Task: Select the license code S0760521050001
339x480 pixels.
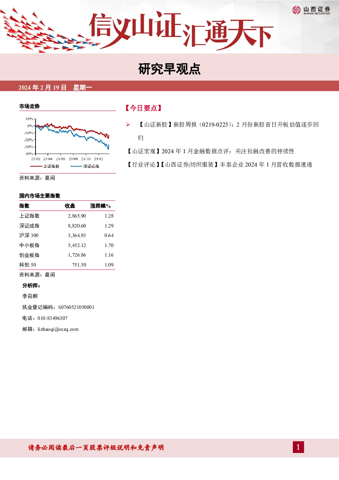Action: click(76, 307)
